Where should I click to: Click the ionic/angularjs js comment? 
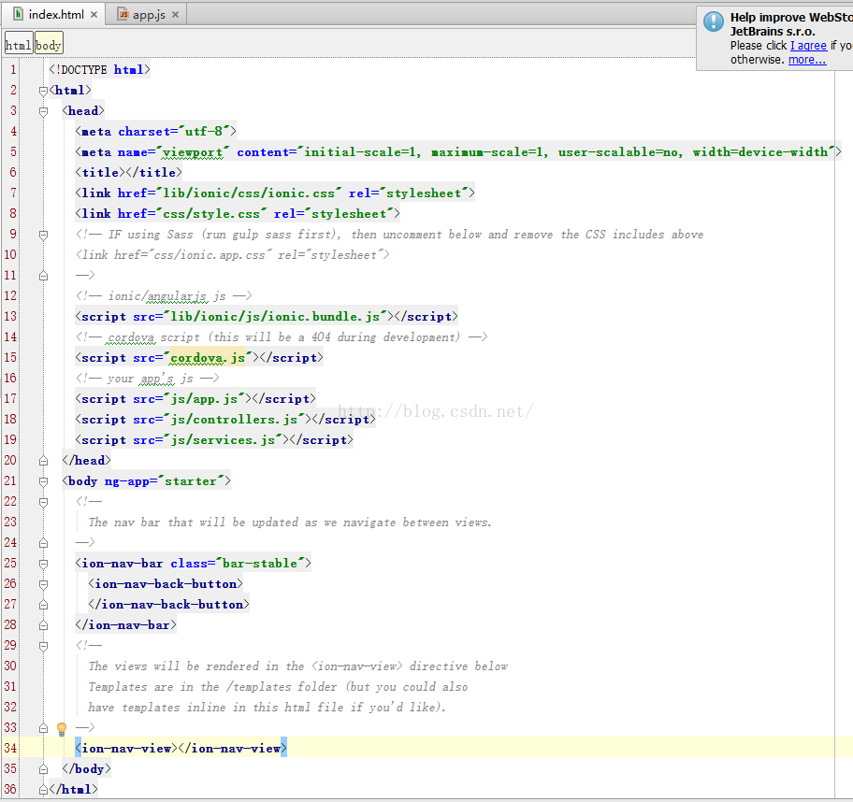coord(164,295)
